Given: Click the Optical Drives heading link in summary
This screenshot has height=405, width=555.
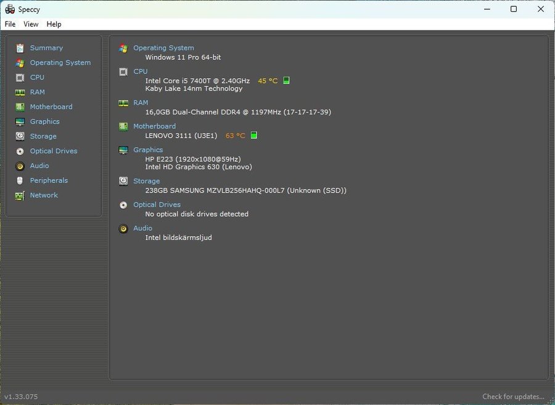Looking at the screenshot, I should [157, 204].
